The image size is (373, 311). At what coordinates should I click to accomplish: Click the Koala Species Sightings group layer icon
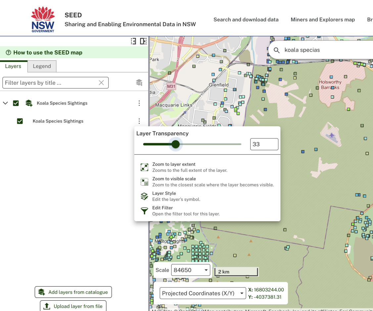point(29,103)
